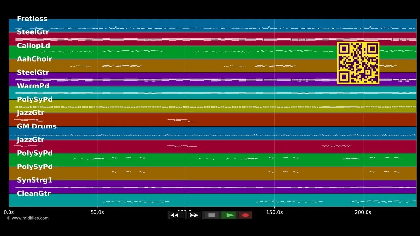Select the AahChoir track lane

[213, 66]
